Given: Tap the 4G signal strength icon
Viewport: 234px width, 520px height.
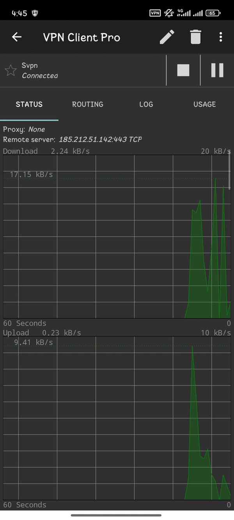Looking at the screenshot, I should [184, 13].
